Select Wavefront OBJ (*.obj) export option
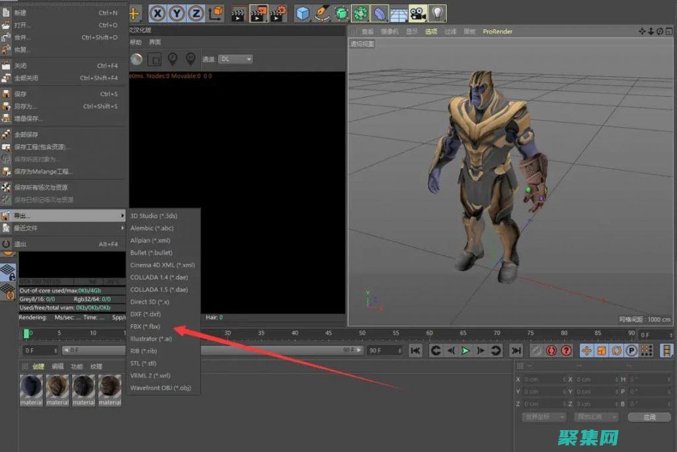This screenshot has width=677, height=452. click(x=161, y=388)
